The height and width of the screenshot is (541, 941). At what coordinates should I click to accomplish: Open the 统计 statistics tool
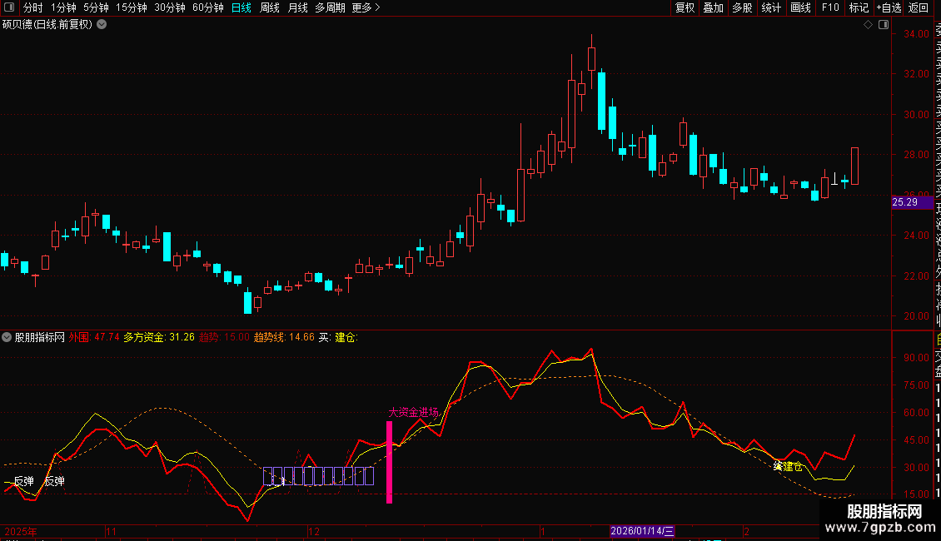point(771,7)
